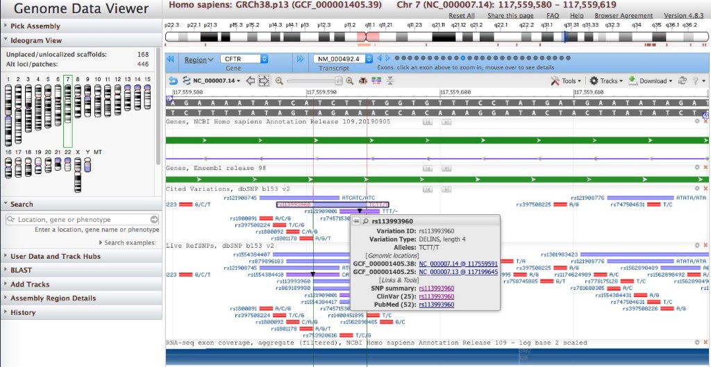Go to next feature in NCBI Genes track
711x367 pixels.
(x=446, y=122)
